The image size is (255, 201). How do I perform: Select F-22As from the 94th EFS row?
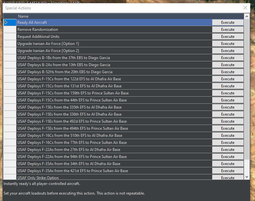tap(114, 157)
